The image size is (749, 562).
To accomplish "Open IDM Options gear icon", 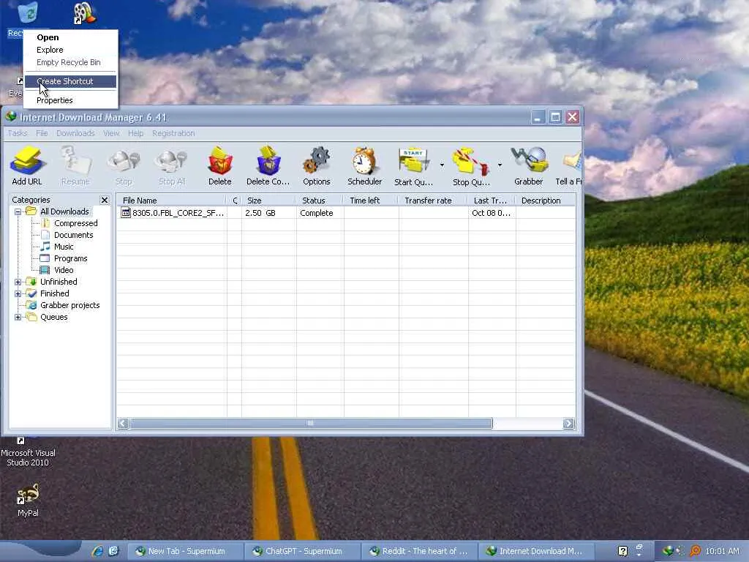I will (x=316, y=165).
